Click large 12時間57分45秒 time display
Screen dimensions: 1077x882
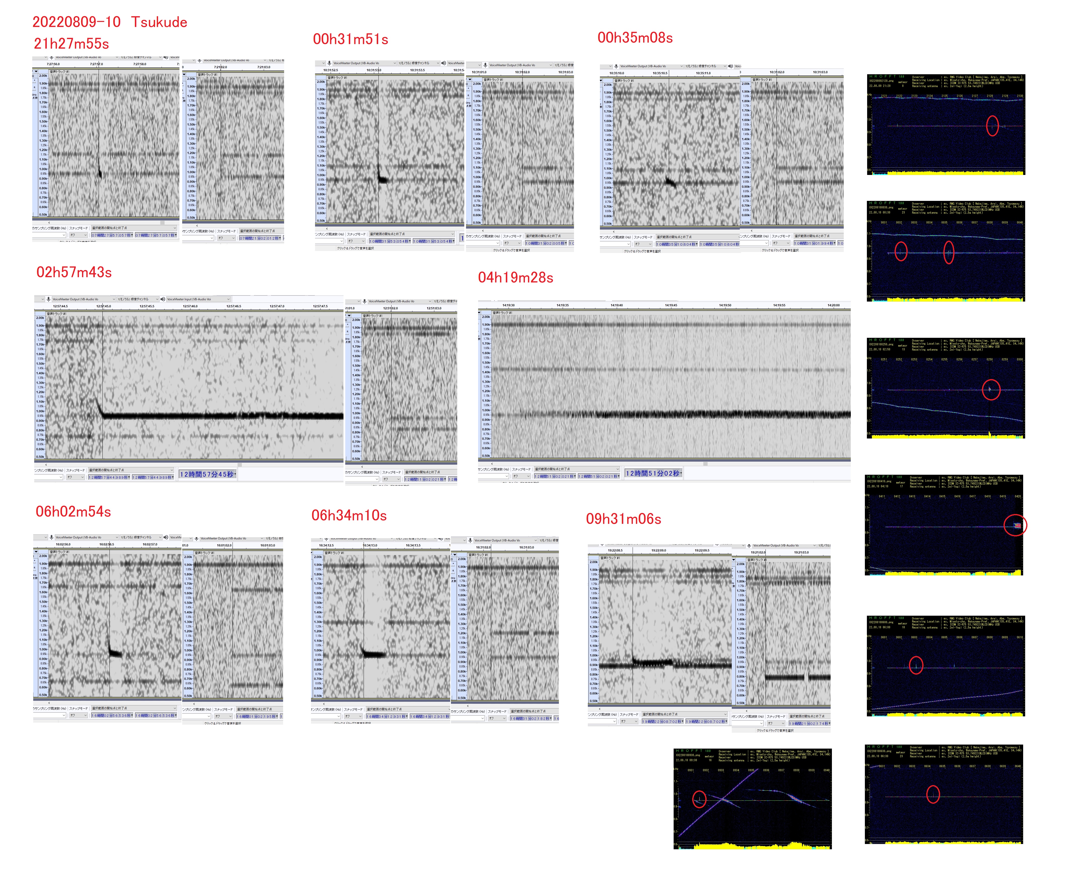(x=208, y=474)
